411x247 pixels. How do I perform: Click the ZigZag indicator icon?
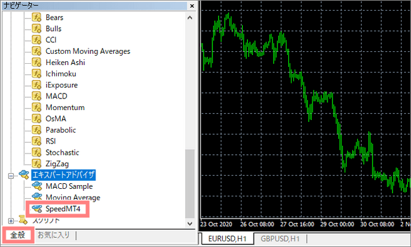pyautogui.click(x=37, y=164)
